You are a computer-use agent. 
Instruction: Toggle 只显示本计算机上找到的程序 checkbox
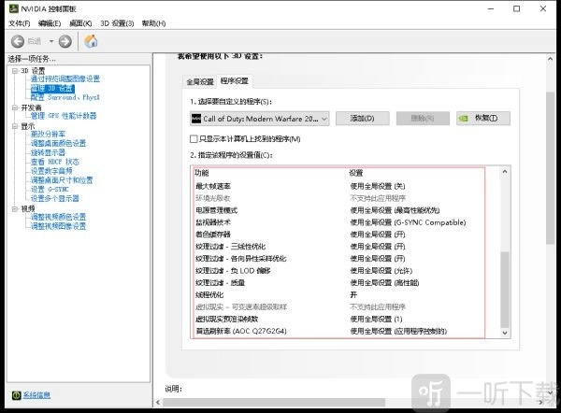(x=194, y=139)
